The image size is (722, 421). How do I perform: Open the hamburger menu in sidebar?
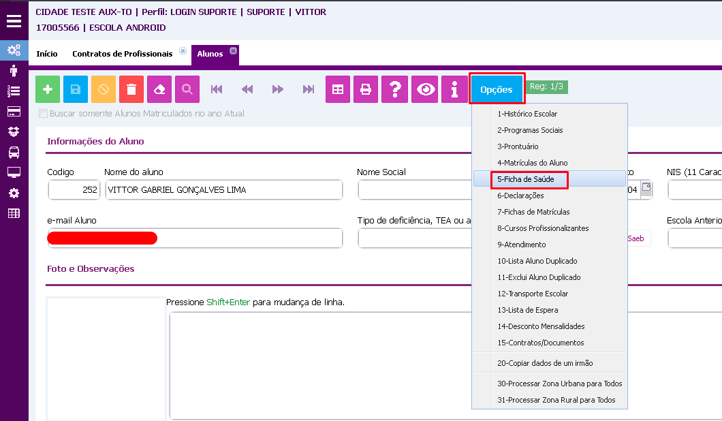[14, 20]
